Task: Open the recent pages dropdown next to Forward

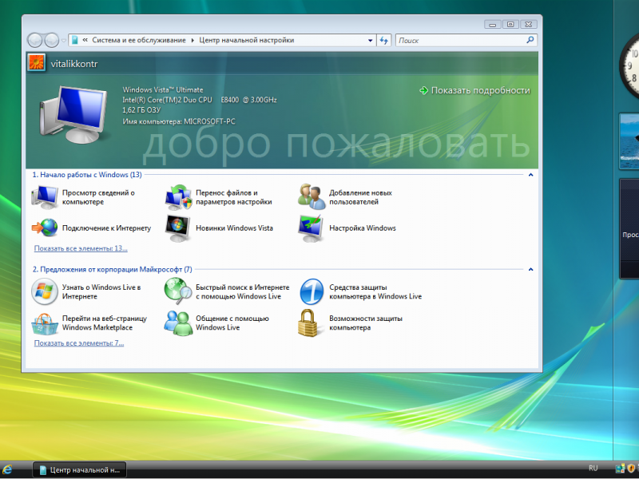Action: point(64,41)
